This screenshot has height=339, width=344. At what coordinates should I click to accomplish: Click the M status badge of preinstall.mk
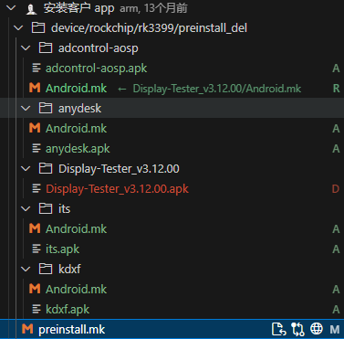pyautogui.click(x=335, y=329)
